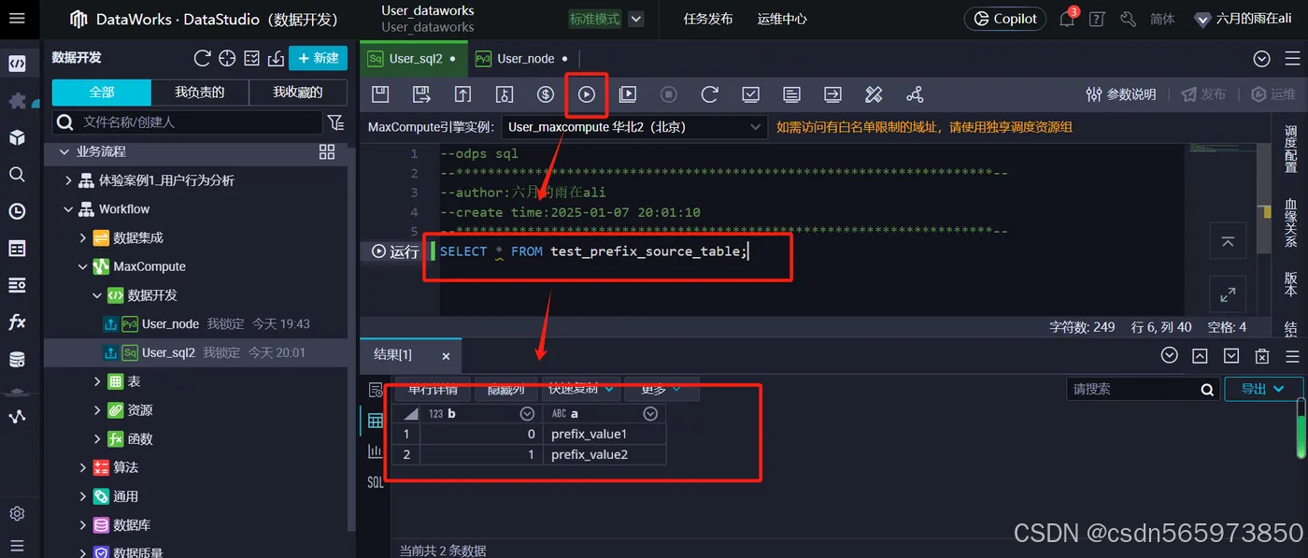
Task: Click the file name search field
Action: click(188, 122)
